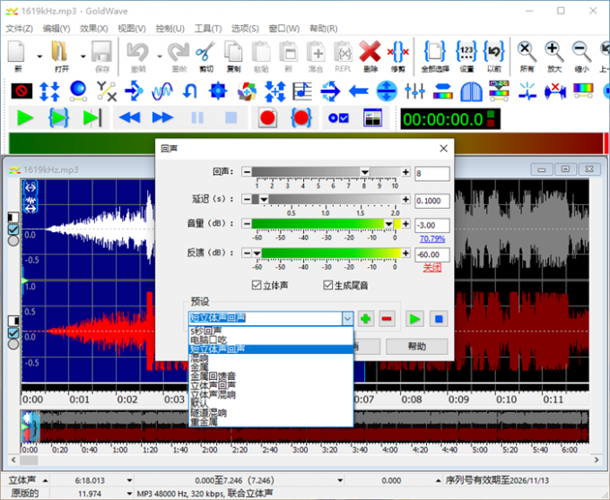
Task: Click the green play button in main toolbar
Action: click(25, 117)
